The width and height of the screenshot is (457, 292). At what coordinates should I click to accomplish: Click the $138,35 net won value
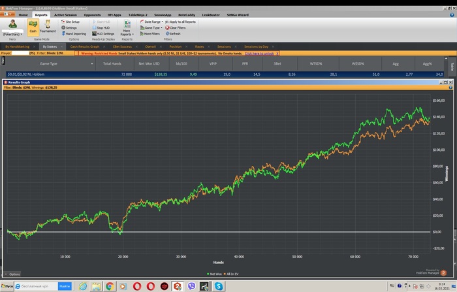pyautogui.click(x=161, y=74)
